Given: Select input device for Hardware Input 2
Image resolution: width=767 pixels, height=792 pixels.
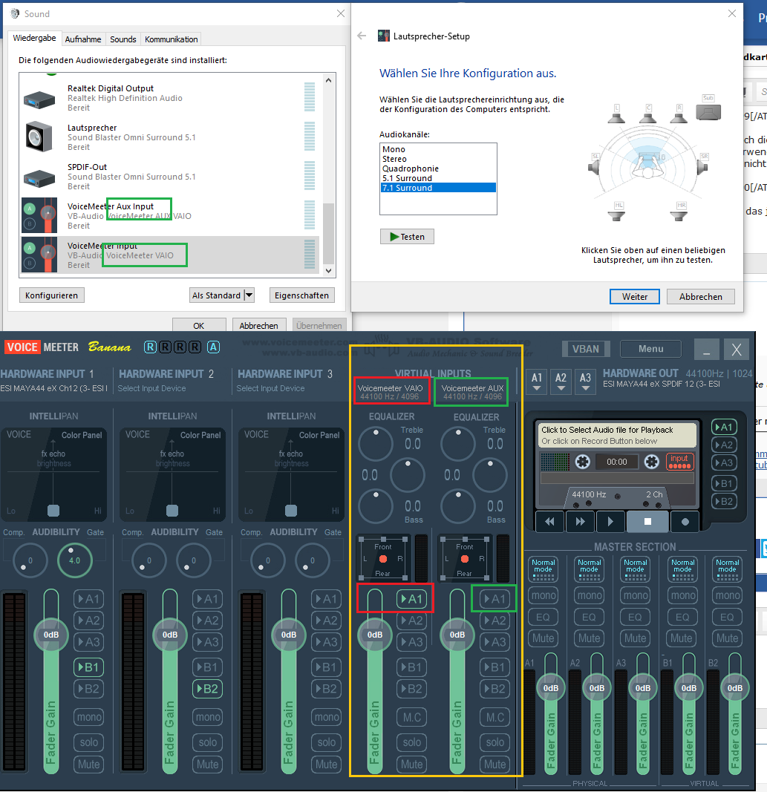Looking at the screenshot, I should click(x=151, y=388).
